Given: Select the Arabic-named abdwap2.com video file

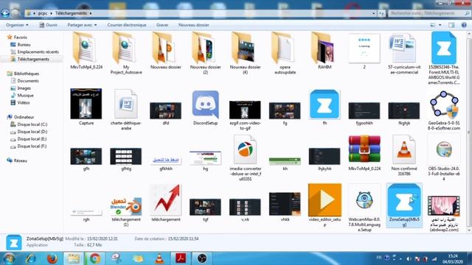Looking at the screenshot, I should tap(444, 206).
